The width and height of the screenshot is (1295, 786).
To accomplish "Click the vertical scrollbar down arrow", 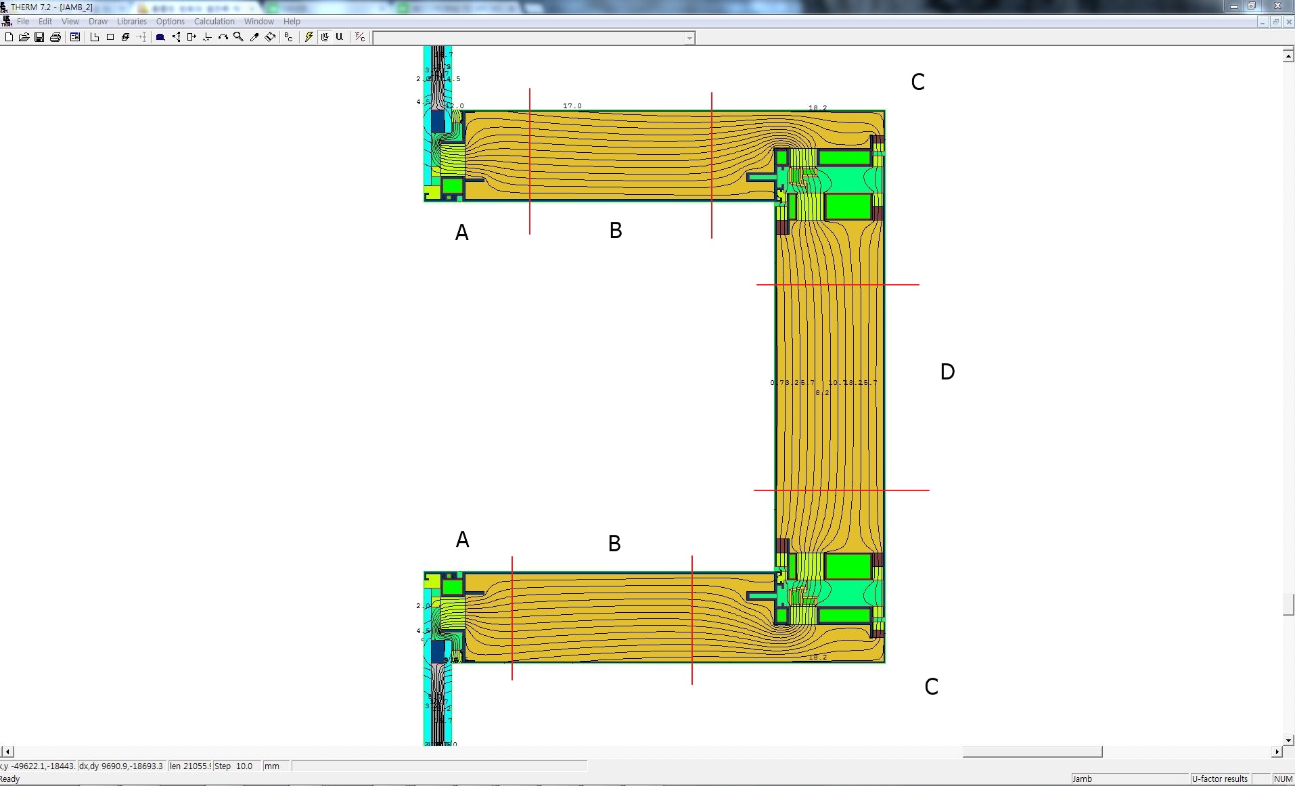I will pos(1288,741).
